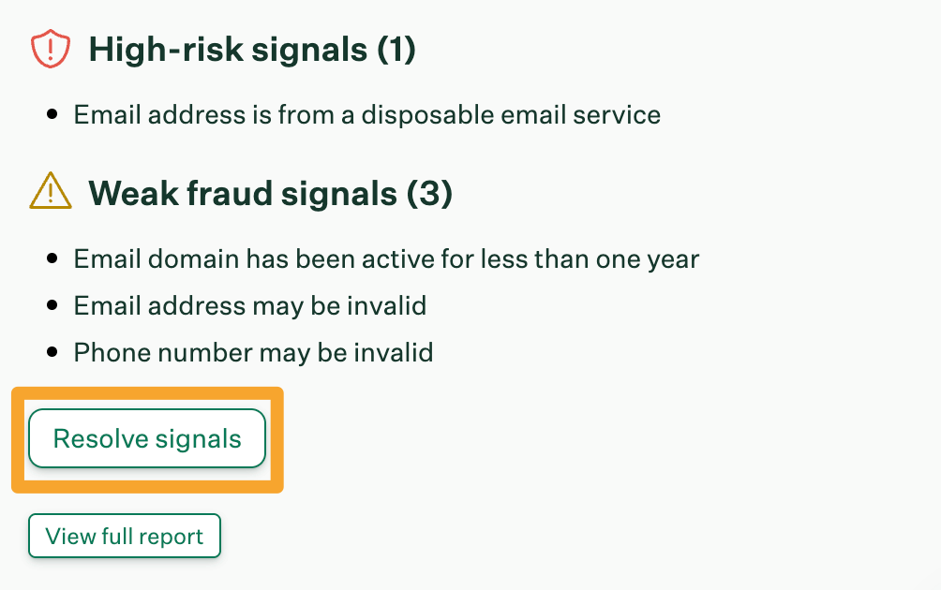Click the alert icon beside Weak fraud signals
Image resolution: width=941 pixels, height=590 pixels.
coord(50,193)
